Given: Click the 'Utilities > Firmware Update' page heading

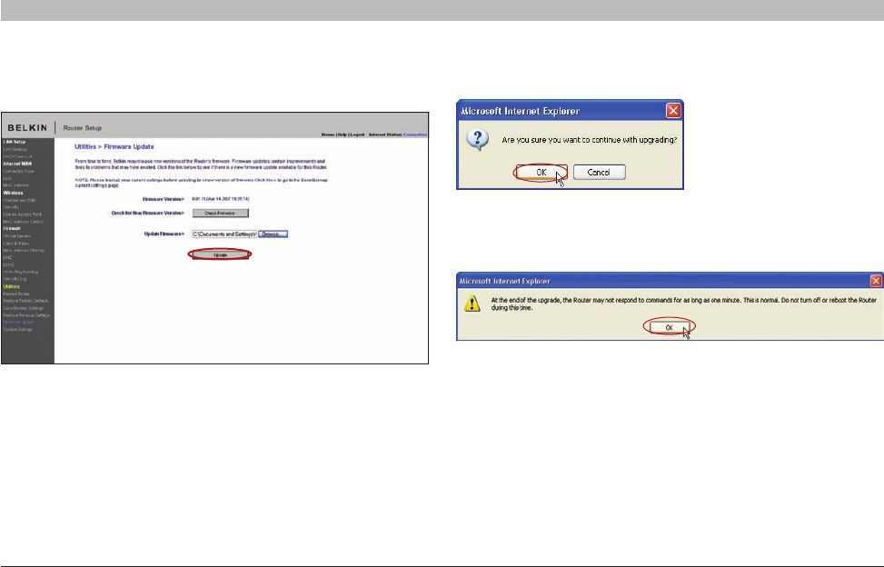Looking at the screenshot, I should point(114,146).
